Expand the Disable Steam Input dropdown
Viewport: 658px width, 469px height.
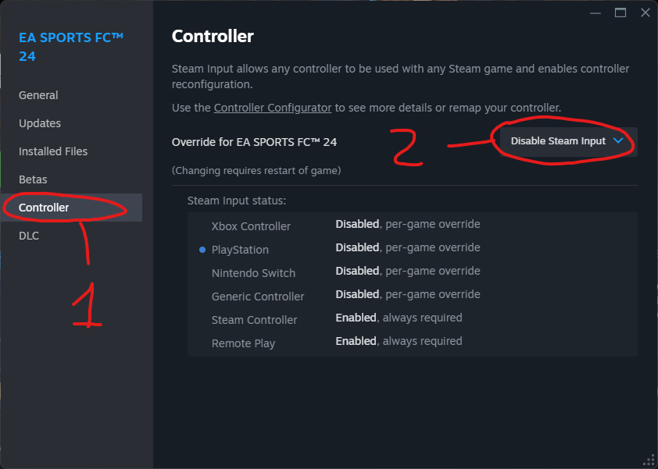point(568,141)
